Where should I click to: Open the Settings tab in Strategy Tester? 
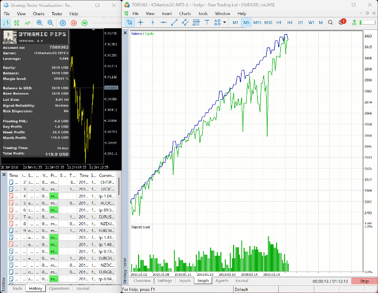click(164, 281)
